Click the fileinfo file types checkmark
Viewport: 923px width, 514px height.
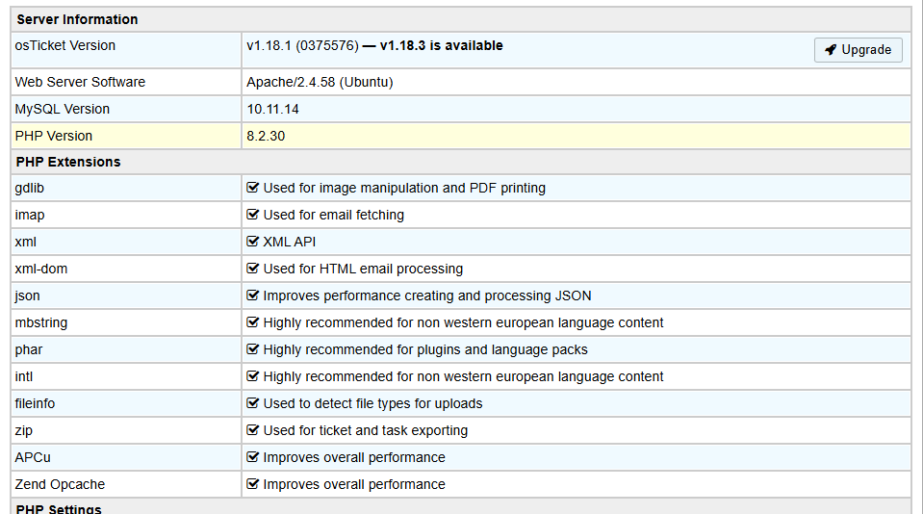coord(253,403)
